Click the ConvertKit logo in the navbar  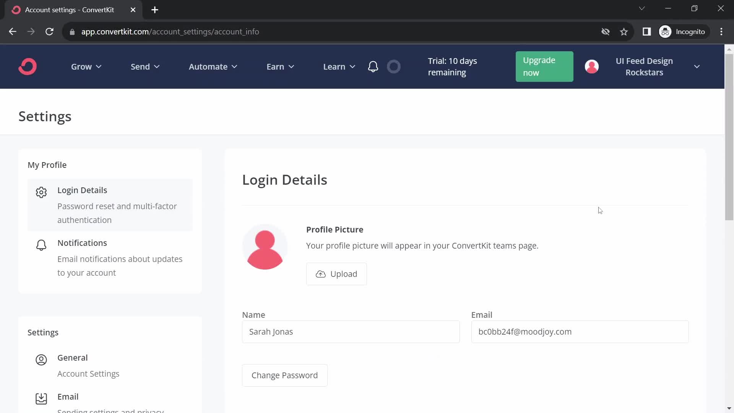28,67
